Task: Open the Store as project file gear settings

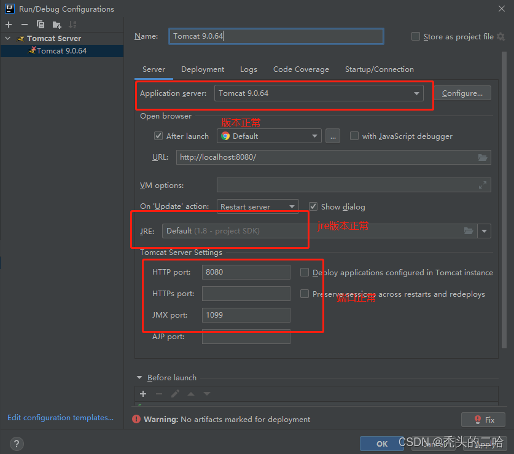Action: [500, 36]
